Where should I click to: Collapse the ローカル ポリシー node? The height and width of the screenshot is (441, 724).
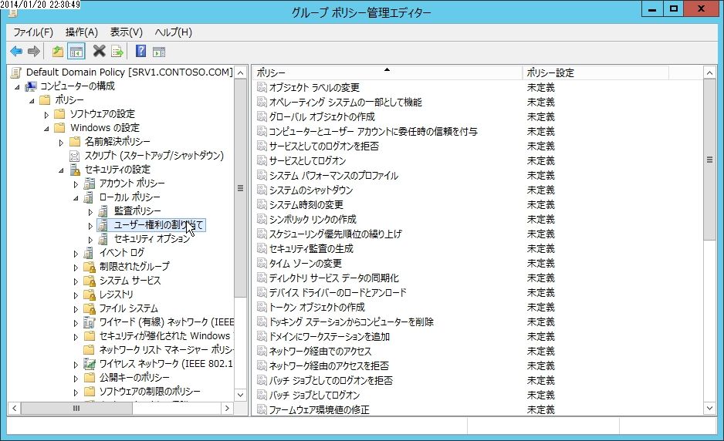point(76,198)
